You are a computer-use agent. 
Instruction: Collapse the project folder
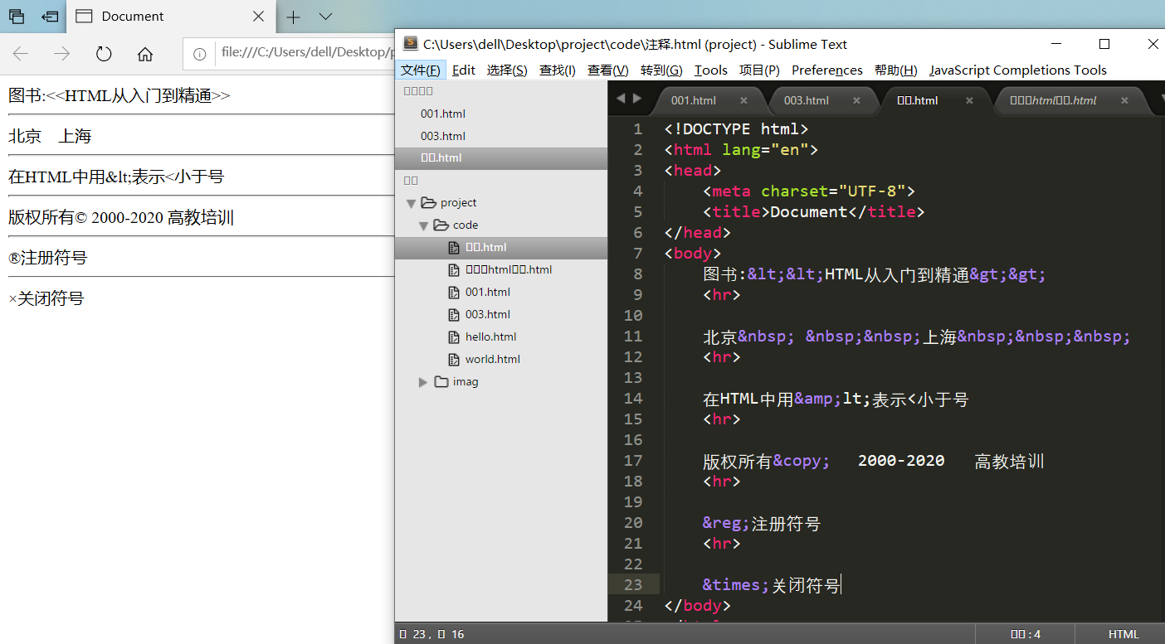(411, 203)
